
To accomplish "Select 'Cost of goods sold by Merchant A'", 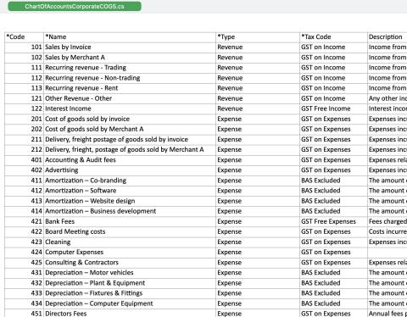I will click(x=130, y=130).
